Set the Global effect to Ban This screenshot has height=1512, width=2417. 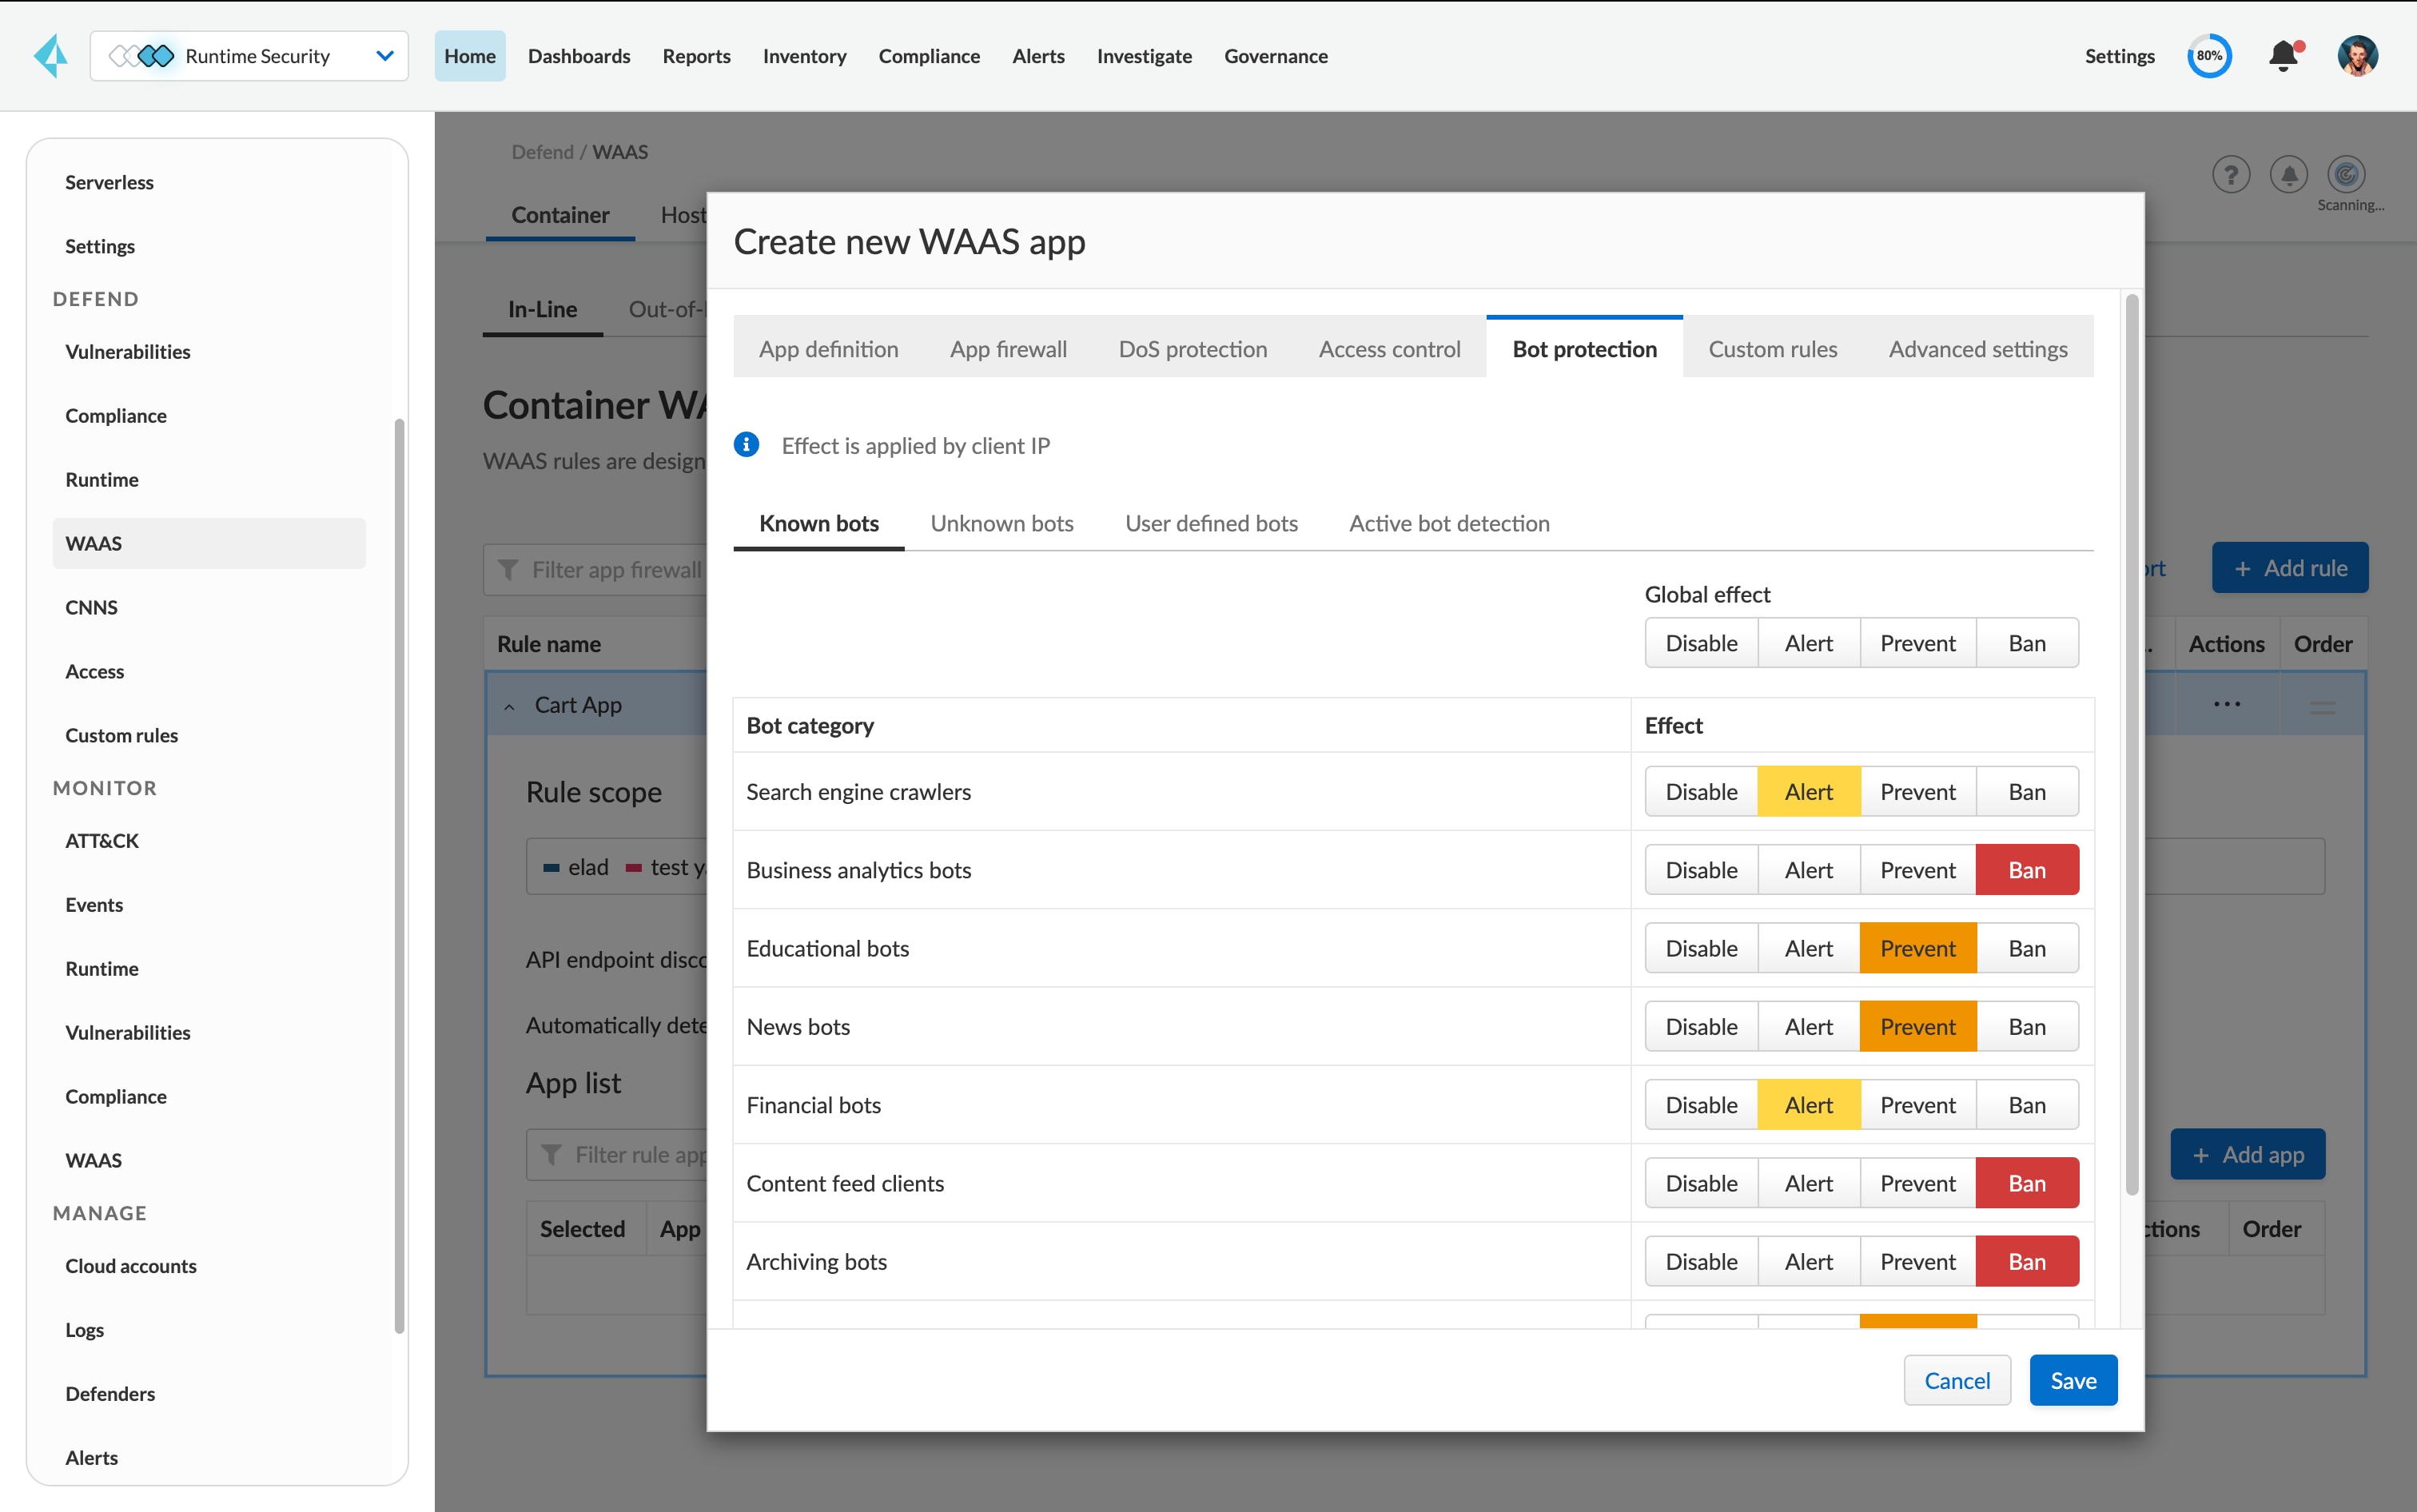(2026, 642)
